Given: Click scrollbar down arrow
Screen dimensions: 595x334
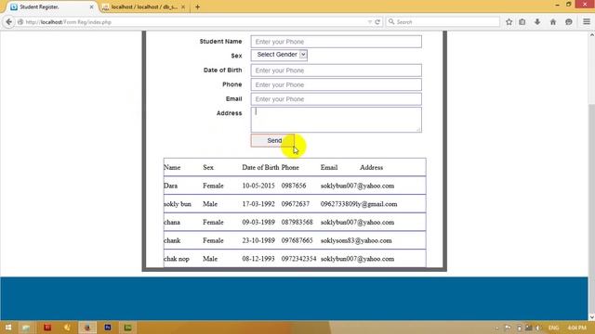Looking at the screenshot, I should 591,317.
